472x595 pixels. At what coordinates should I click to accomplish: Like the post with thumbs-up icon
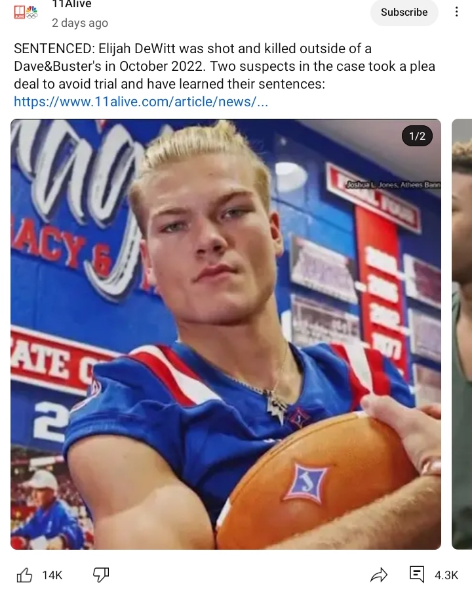pos(25,575)
